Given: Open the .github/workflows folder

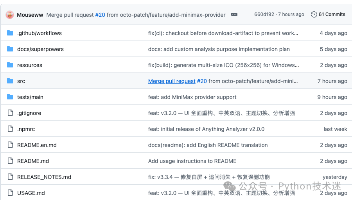Looking at the screenshot, I should pyautogui.click(x=40, y=33).
